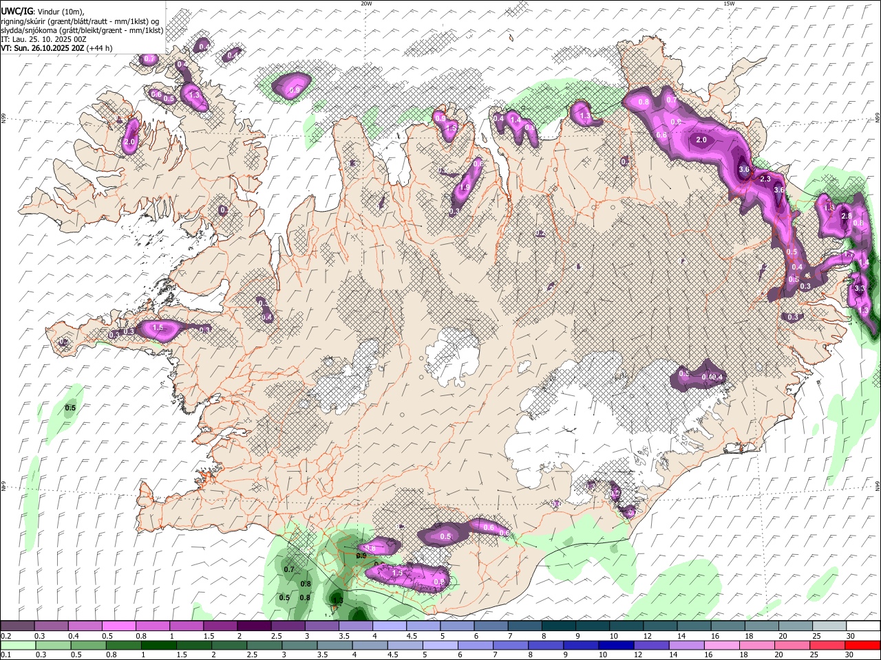
Task: Click the '1.9' snowfall value in the north
Action: (465, 188)
